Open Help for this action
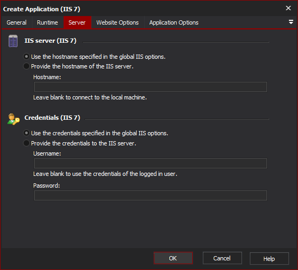This screenshot has width=298, height=270. (x=269, y=258)
